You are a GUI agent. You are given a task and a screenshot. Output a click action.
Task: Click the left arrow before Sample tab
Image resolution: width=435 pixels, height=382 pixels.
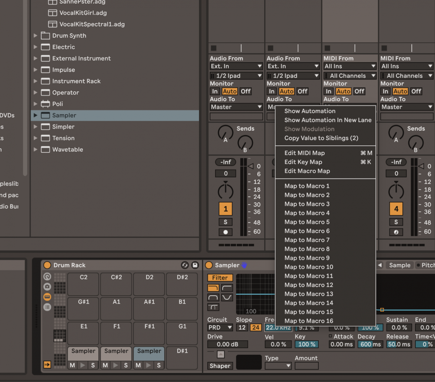point(380,265)
